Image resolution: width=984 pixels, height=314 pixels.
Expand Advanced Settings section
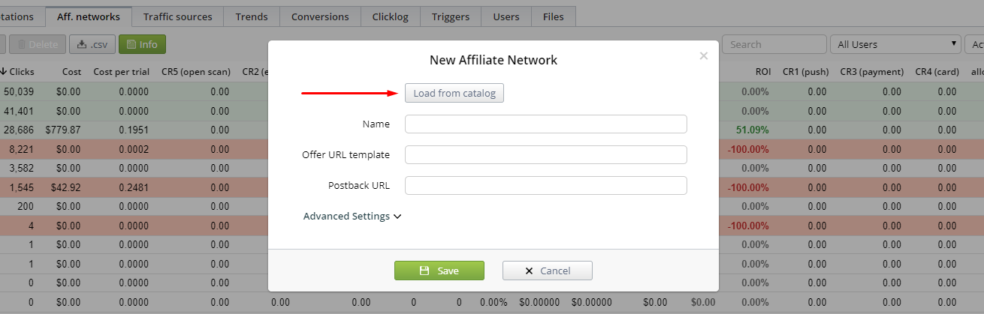(x=352, y=216)
